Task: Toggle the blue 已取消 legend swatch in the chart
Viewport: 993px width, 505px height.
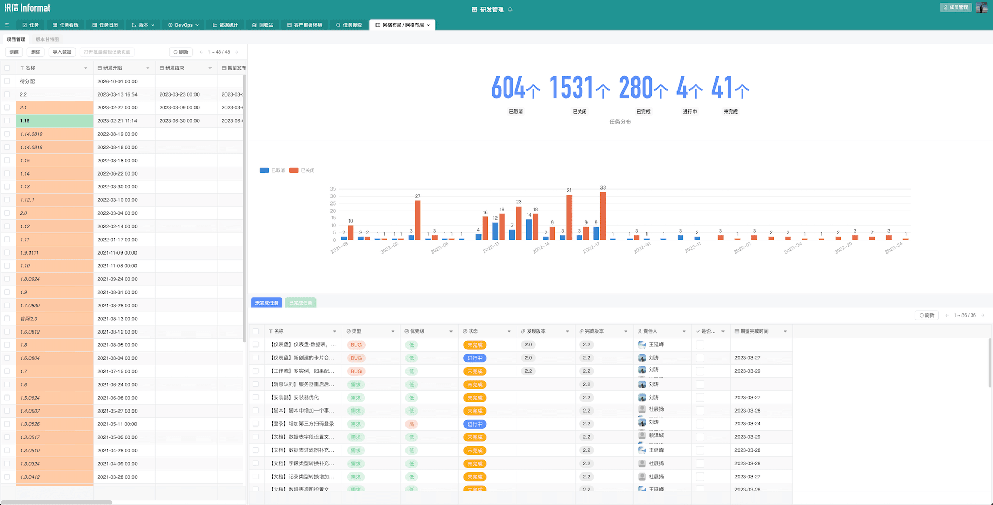Action: point(264,170)
